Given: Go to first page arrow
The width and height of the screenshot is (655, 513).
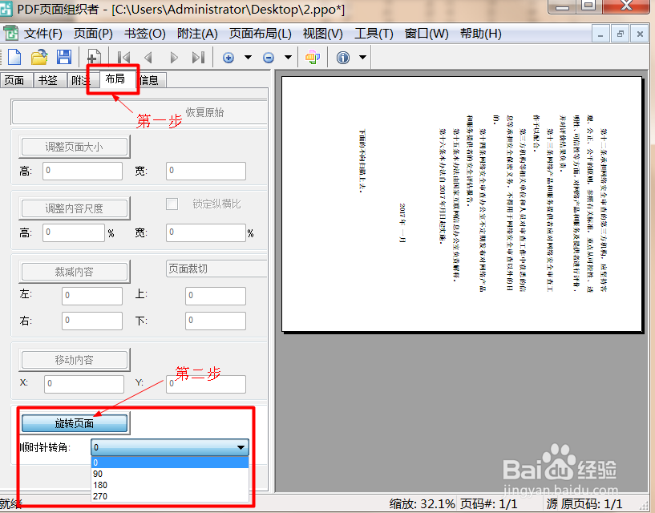Looking at the screenshot, I should [x=123, y=57].
